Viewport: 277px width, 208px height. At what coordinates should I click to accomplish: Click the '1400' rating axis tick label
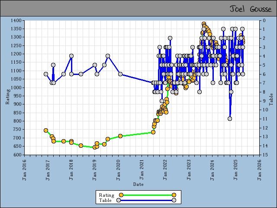click(x=16, y=20)
